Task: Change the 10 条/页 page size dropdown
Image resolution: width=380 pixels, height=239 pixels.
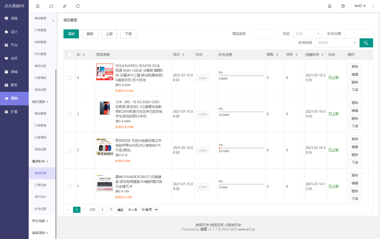Action: [x=149, y=210]
